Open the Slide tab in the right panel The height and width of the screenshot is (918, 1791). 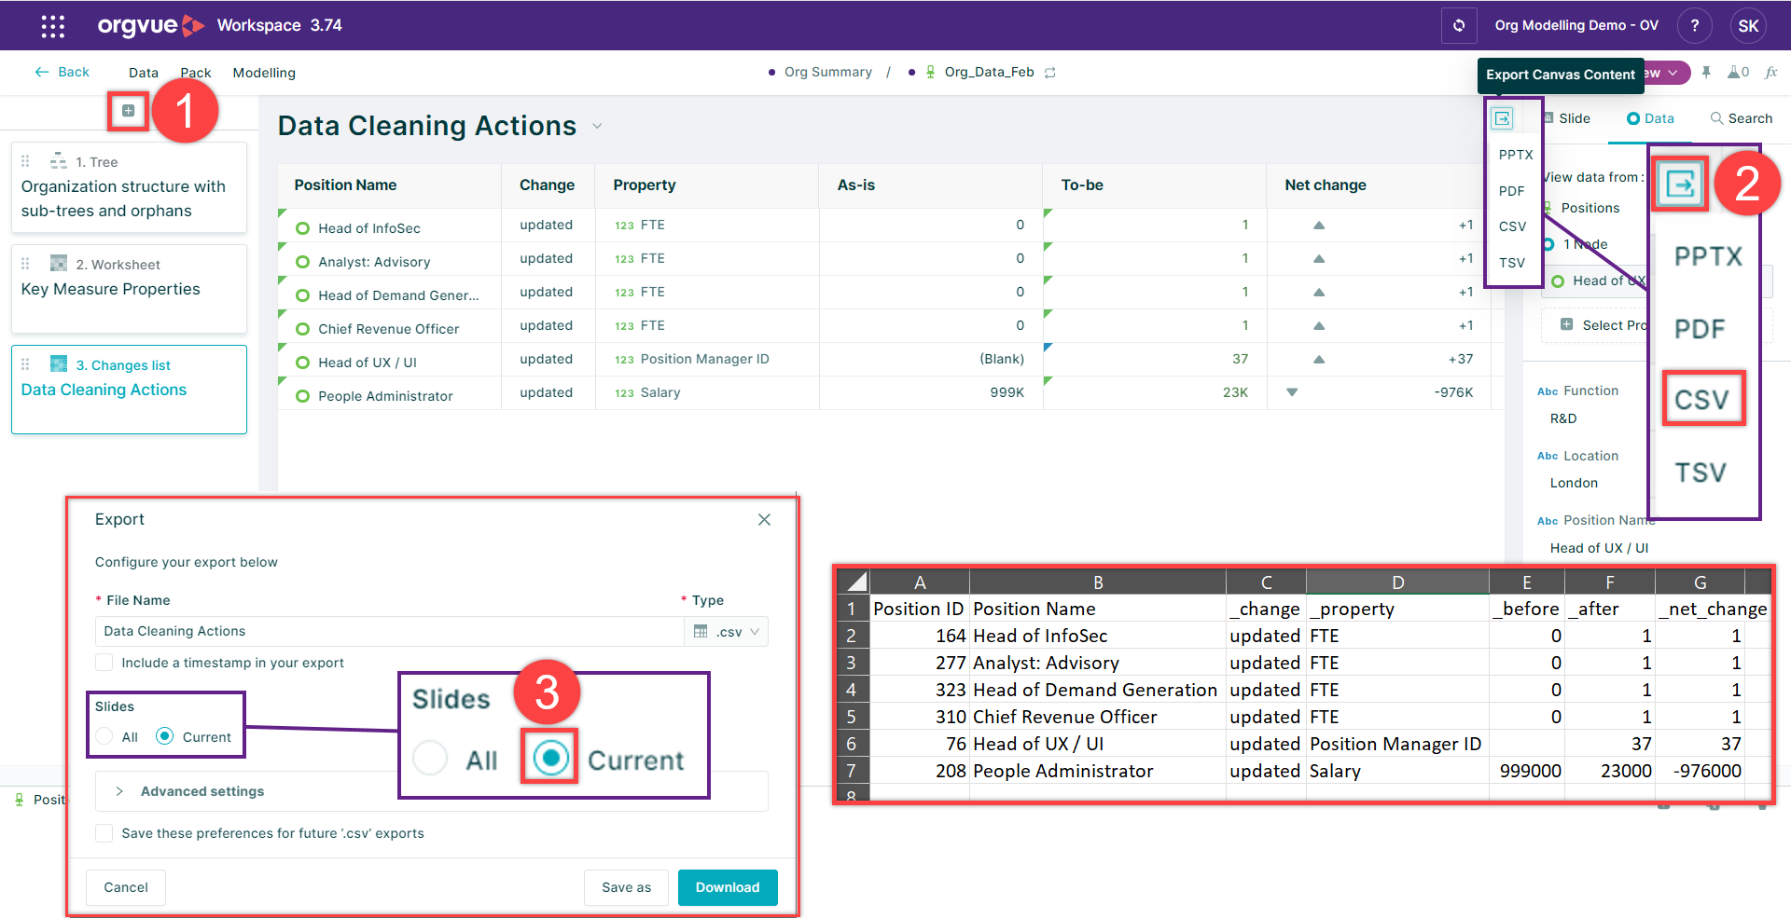(x=1567, y=118)
